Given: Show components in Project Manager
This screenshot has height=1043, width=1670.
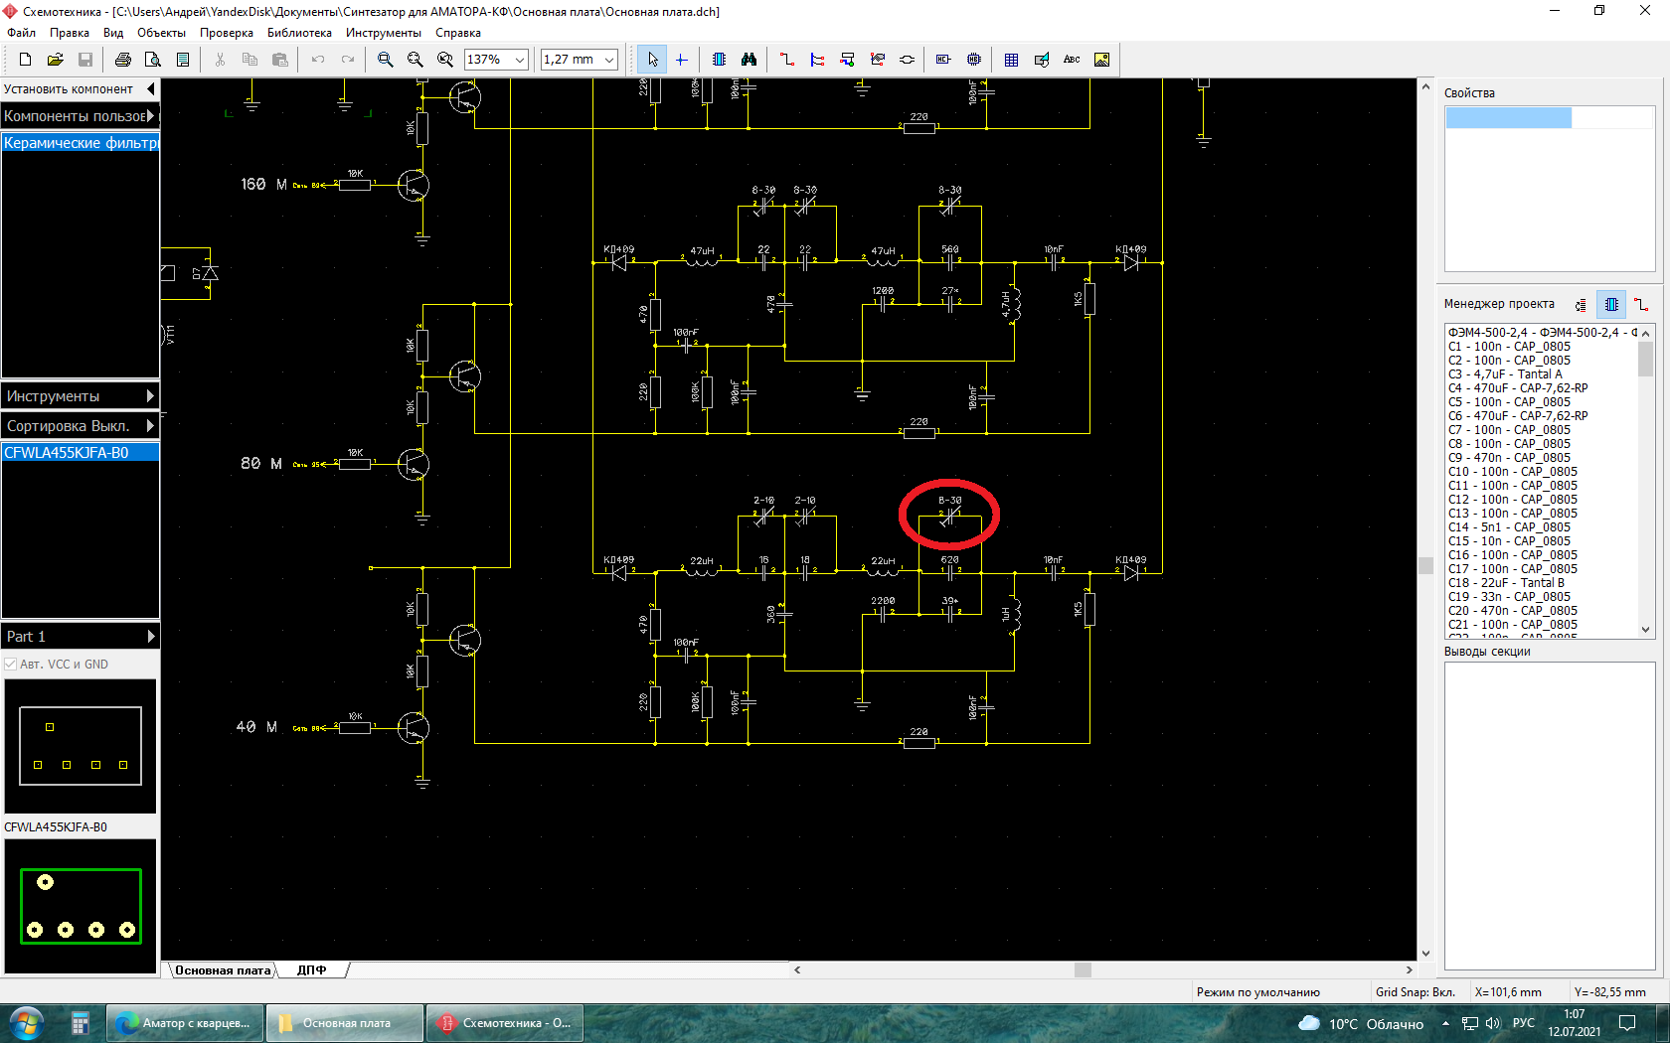Looking at the screenshot, I should 1611,304.
